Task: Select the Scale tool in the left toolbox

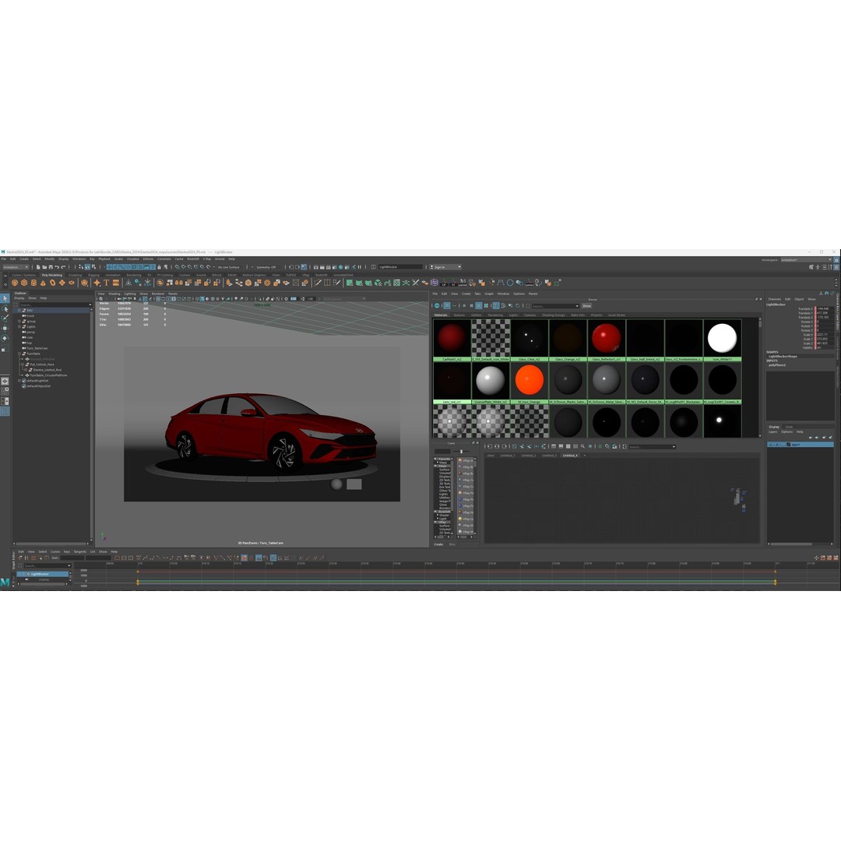Action: [x=7, y=350]
